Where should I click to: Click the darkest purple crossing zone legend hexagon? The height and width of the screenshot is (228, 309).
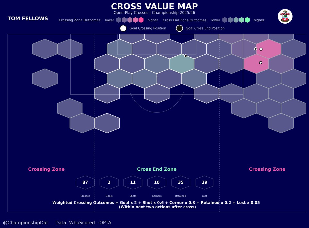[118, 20]
